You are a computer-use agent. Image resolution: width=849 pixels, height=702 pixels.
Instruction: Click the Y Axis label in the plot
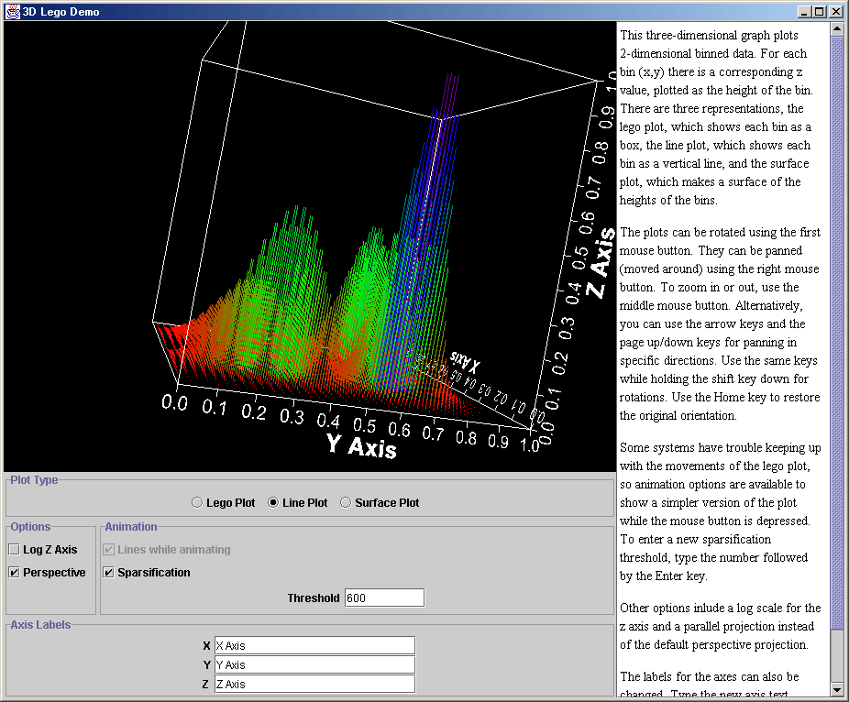[x=361, y=445]
